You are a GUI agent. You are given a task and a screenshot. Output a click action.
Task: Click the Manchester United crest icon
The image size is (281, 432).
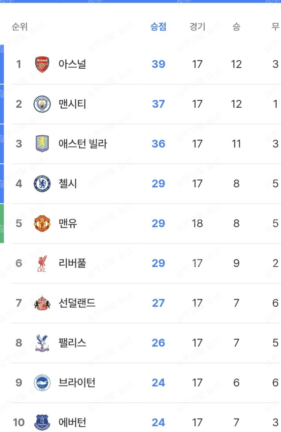pyautogui.click(x=42, y=223)
